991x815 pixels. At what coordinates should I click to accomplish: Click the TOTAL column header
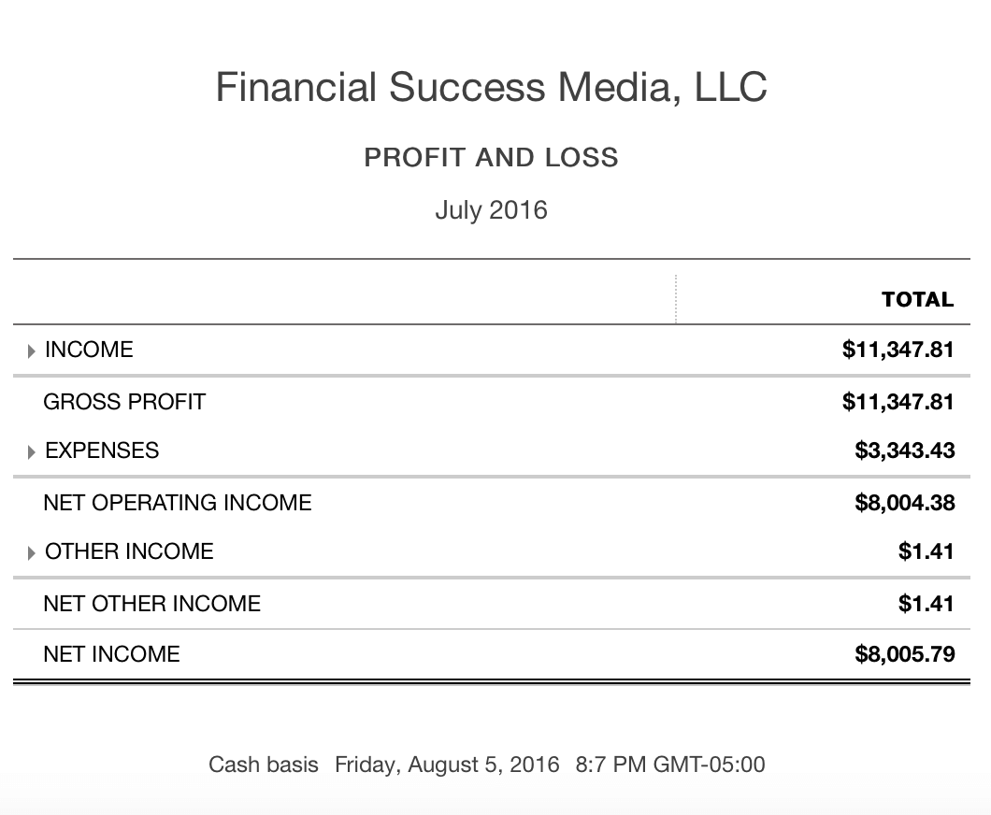[x=918, y=299]
